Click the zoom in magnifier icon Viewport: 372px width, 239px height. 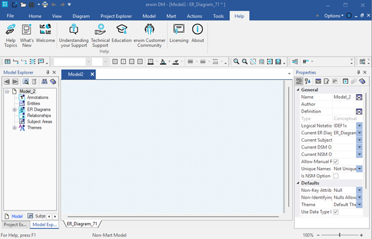[x=236, y=61]
